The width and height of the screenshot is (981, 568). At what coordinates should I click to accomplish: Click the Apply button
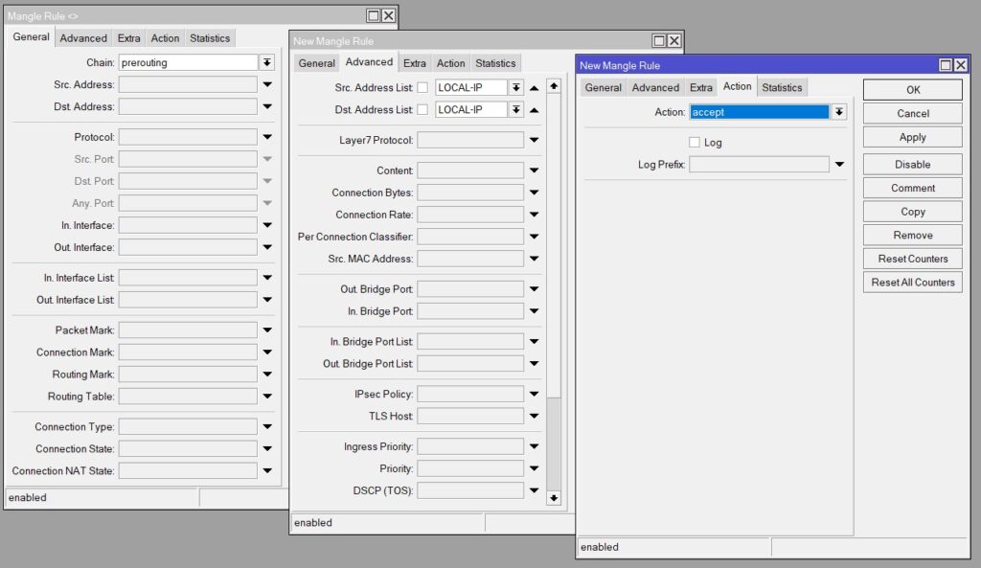(x=912, y=137)
